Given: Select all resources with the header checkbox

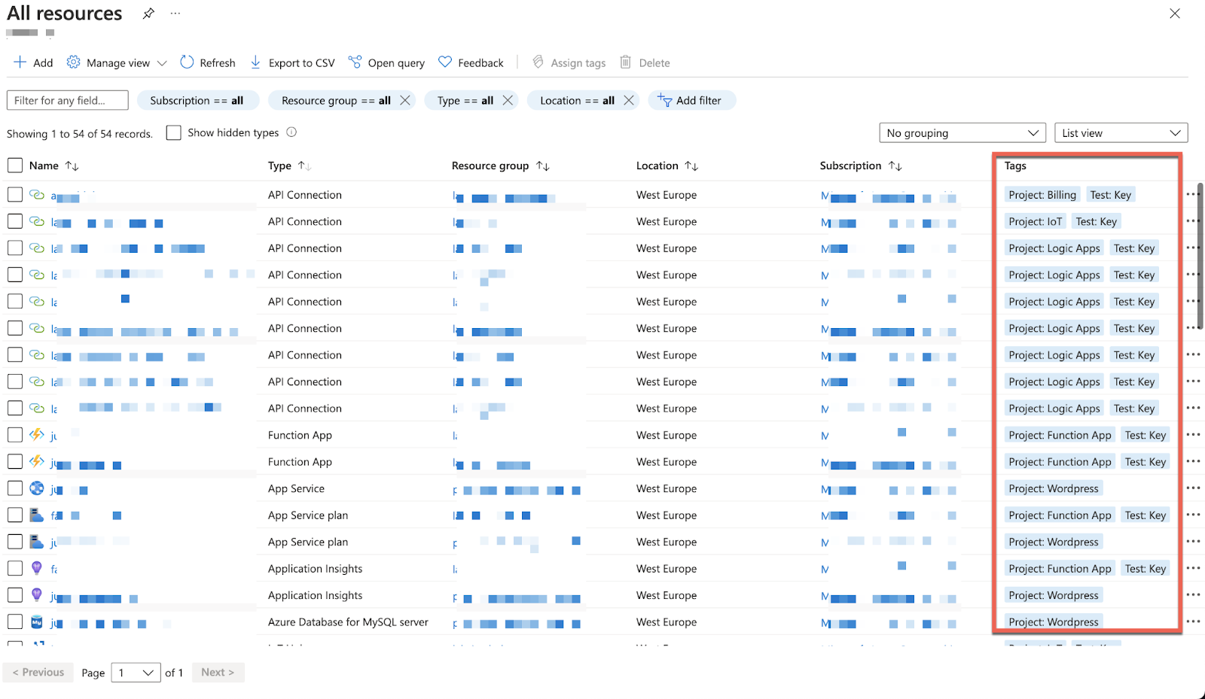Looking at the screenshot, I should (x=14, y=165).
